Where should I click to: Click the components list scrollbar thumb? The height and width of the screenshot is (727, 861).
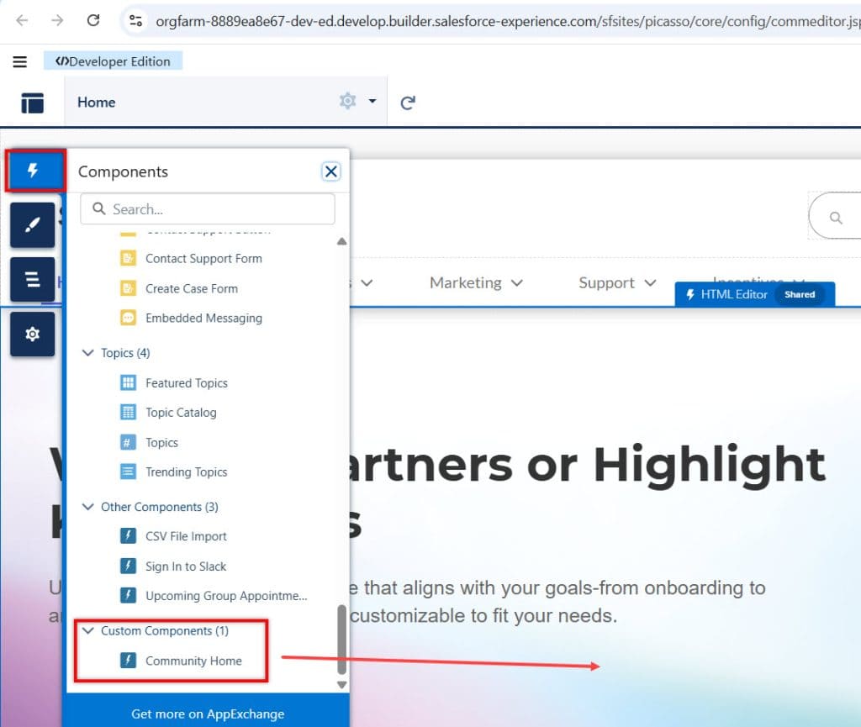coord(341,640)
